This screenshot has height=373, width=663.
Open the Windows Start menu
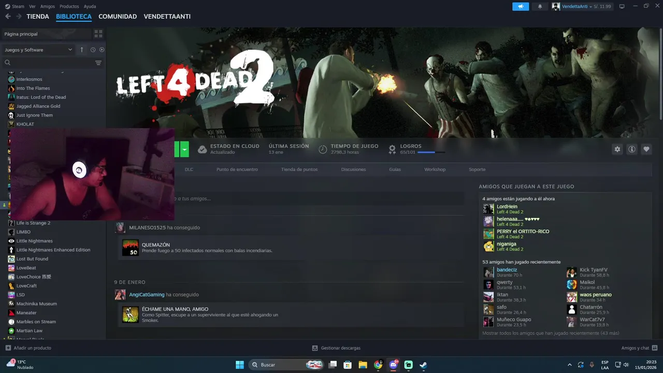click(x=240, y=365)
